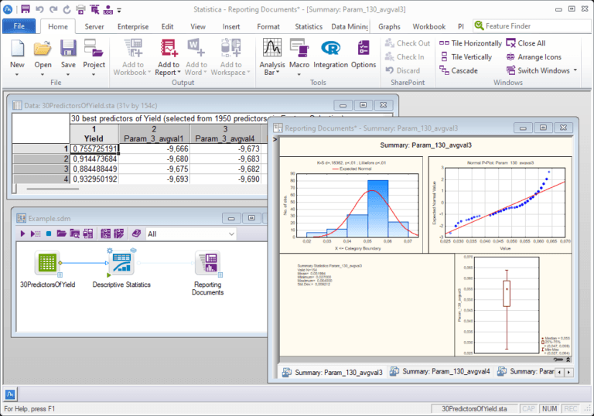
Task: Click the Add to Word icon
Action: click(196, 48)
